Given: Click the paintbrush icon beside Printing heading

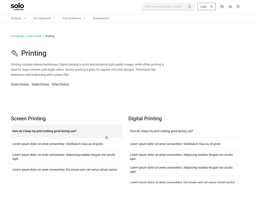Looking at the screenshot, I should [15, 53].
